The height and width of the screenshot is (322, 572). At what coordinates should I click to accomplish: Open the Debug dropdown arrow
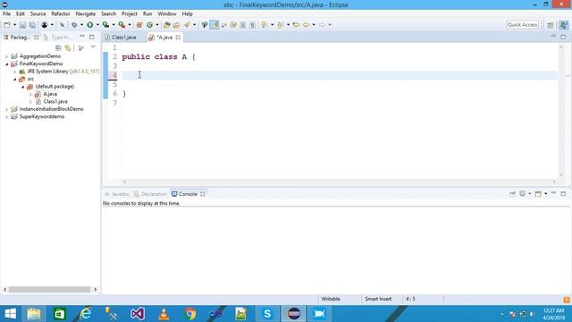click(x=81, y=25)
